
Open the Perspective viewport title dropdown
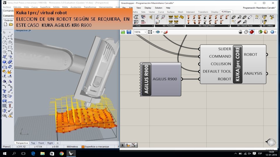(x=30, y=31)
